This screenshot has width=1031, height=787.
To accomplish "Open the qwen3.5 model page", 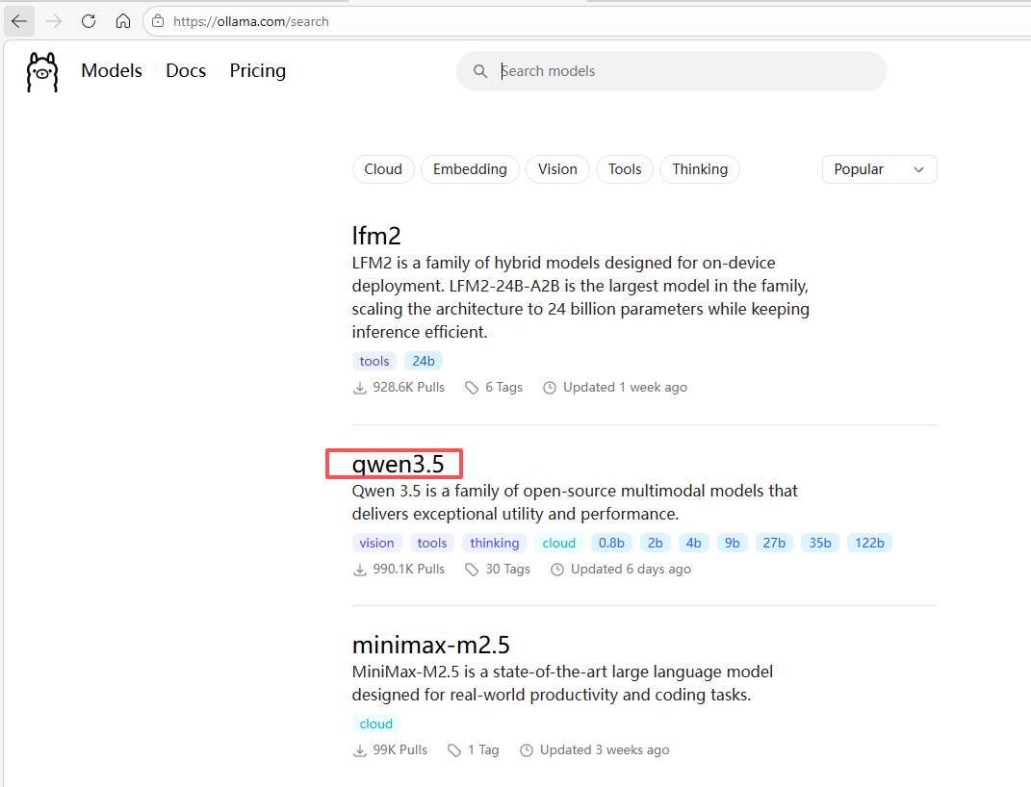I will tap(398, 464).
